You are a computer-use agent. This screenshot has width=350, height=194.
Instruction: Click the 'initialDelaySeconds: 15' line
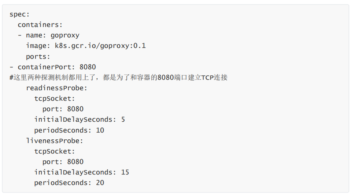(82, 172)
